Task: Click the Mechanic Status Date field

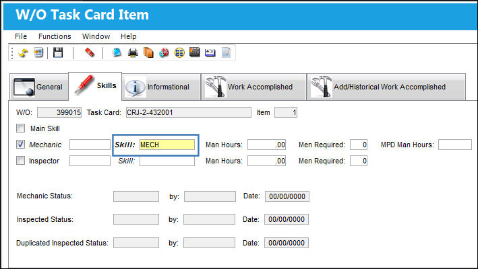Action: (x=287, y=196)
